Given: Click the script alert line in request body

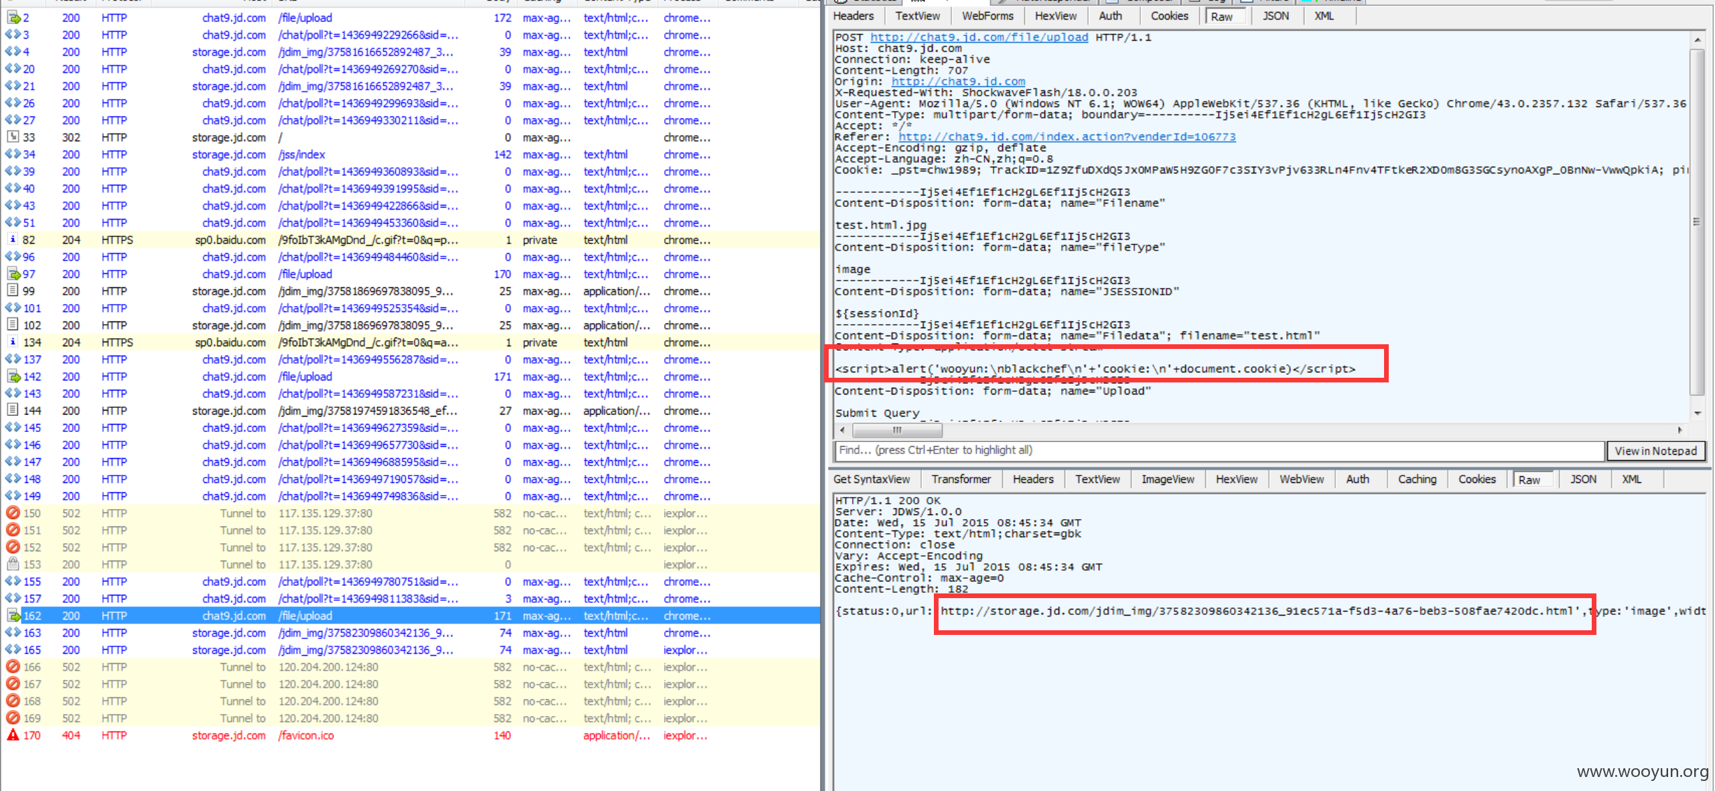Looking at the screenshot, I should tap(1095, 368).
